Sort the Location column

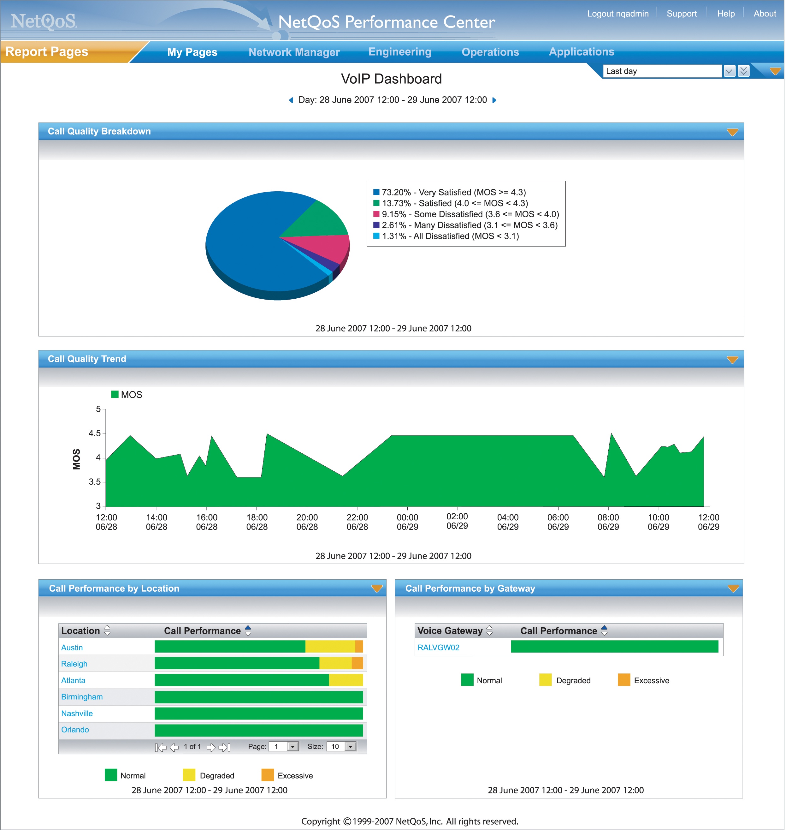coord(107,630)
